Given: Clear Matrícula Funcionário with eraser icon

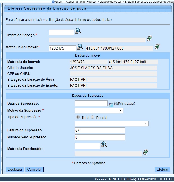Looking at the screenshot, I should 146,152.
